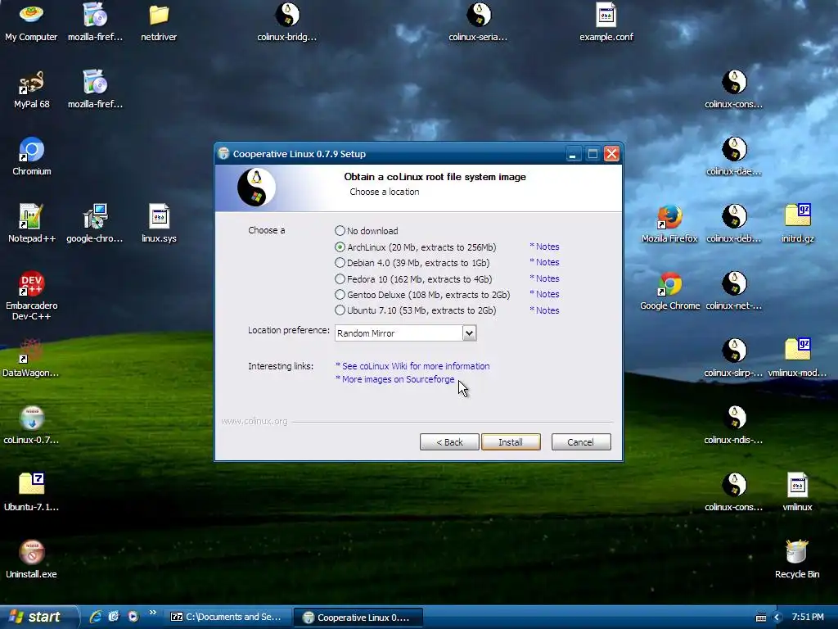Click the keyboard icon in system tray
Screen dimensions: 838x629
coord(761,618)
